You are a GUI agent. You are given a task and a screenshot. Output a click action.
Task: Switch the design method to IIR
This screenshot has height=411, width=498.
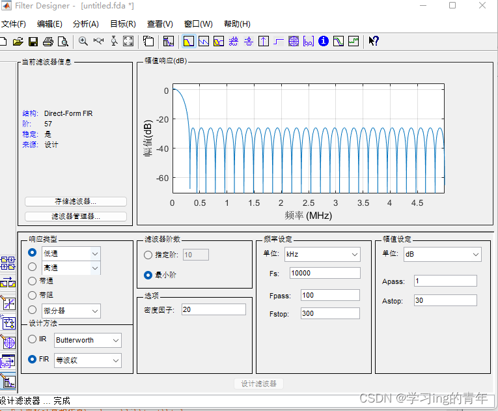click(x=32, y=339)
